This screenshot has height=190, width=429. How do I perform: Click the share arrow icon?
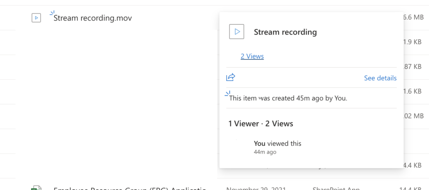pos(231,77)
